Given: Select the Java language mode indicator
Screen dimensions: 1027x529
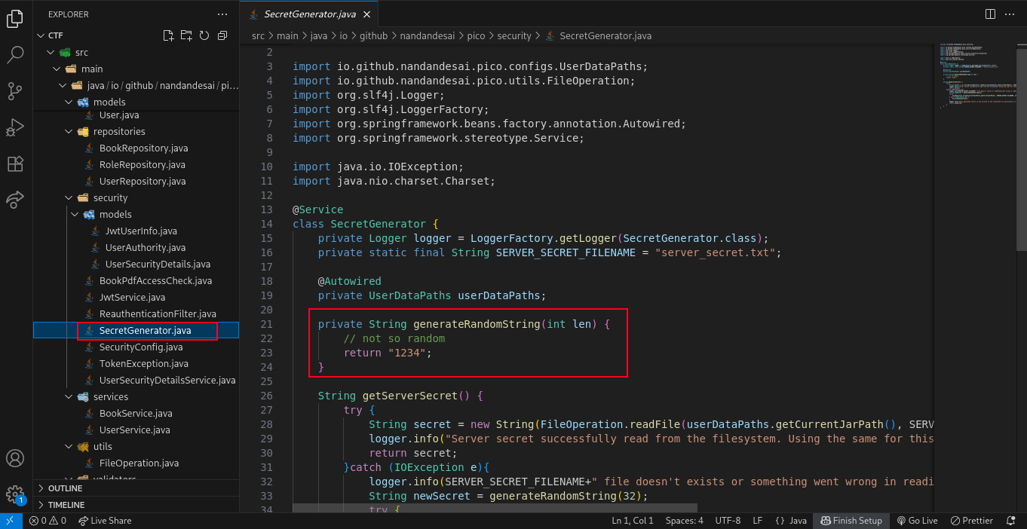Looking at the screenshot, I should (791, 521).
